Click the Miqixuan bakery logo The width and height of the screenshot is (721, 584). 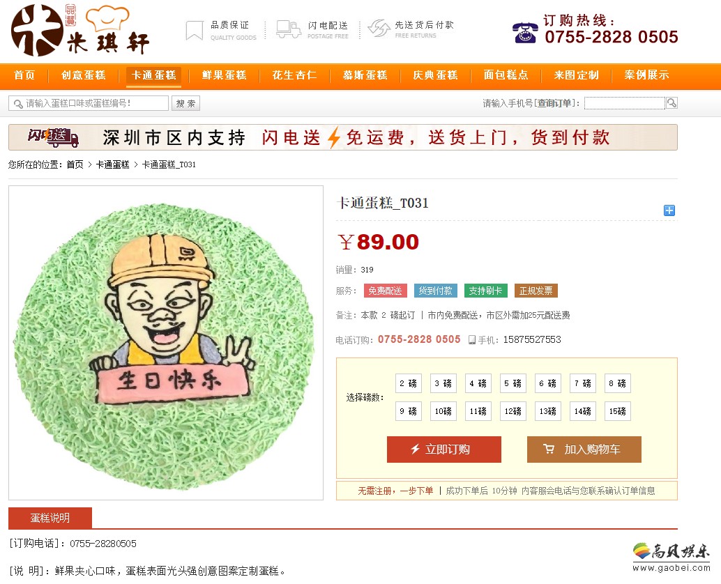point(80,31)
